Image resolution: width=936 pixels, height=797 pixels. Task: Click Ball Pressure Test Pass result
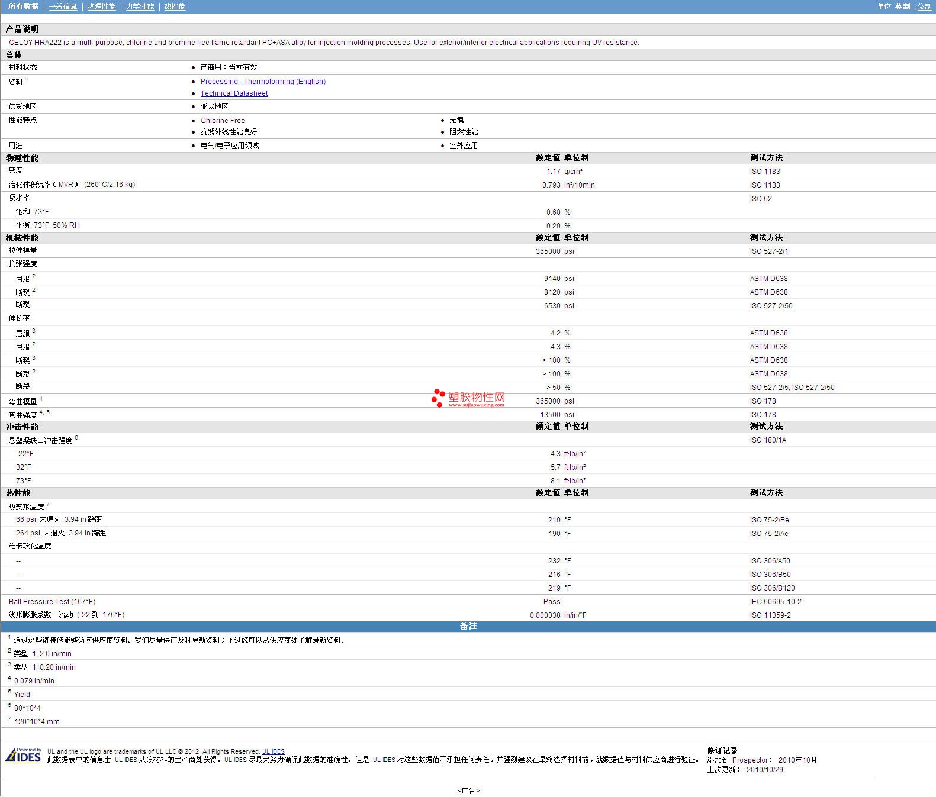click(x=552, y=602)
